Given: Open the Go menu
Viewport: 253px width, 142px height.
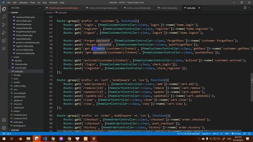Looking at the screenshot, I should pyautogui.click(x=39, y=2).
